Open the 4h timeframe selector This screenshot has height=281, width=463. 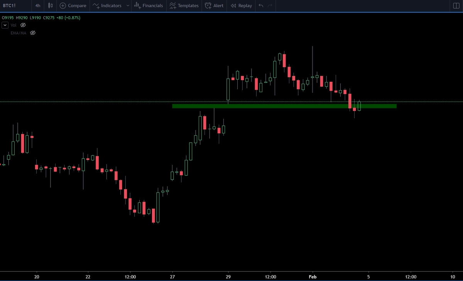coord(37,6)
